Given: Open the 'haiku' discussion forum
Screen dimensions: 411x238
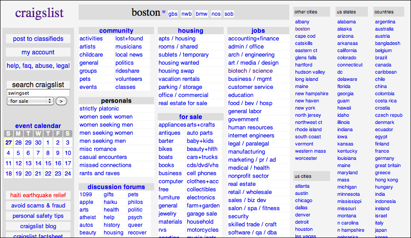Looking at the screenshot, I should (x=110, y=202).
